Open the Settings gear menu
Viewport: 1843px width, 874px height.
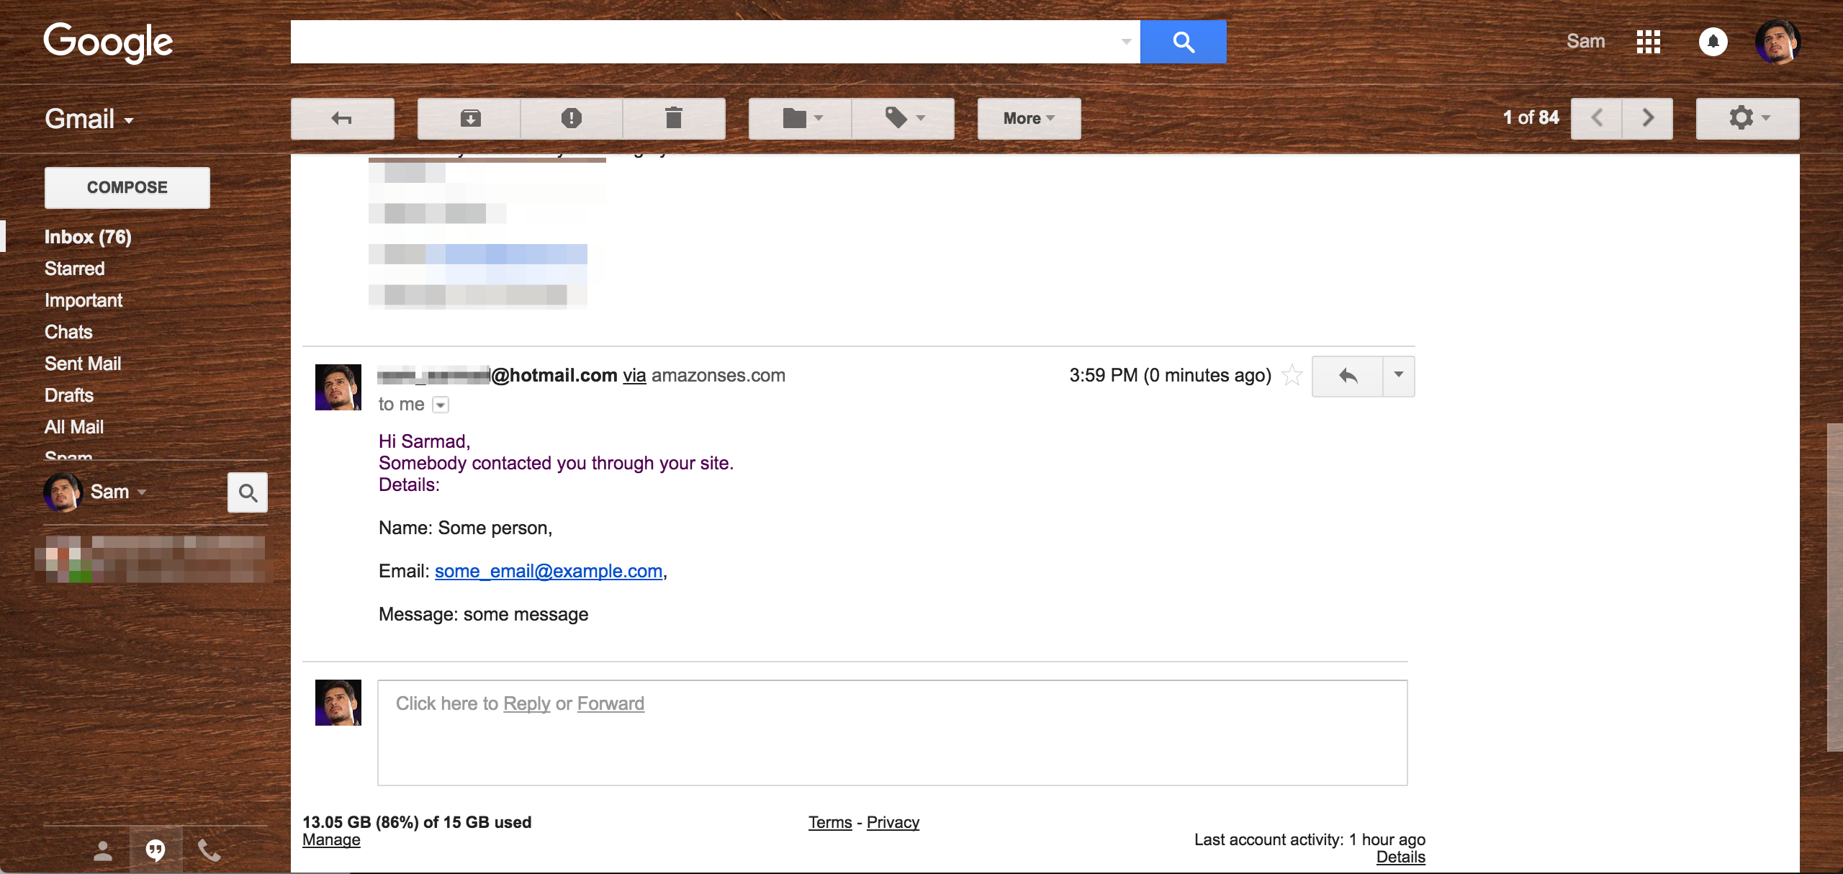[x=1747, y=118]
